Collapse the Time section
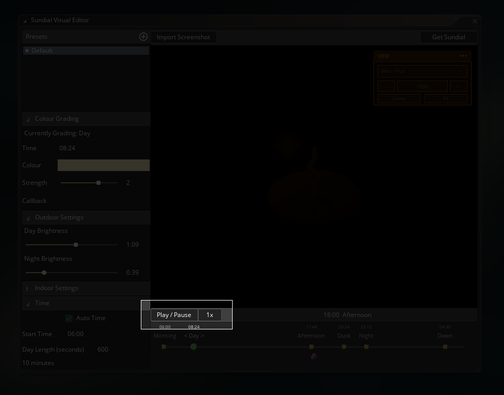This screenshot has height=395, width=504. click(x=28, y=304)
